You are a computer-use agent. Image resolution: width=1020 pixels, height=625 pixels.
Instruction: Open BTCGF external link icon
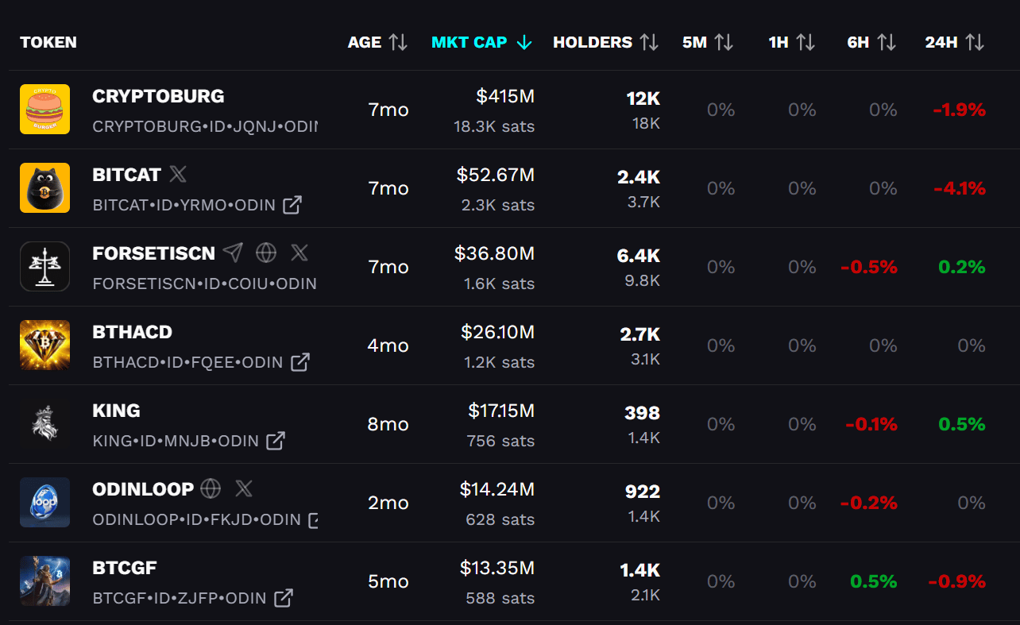click(x=283, y=598)
